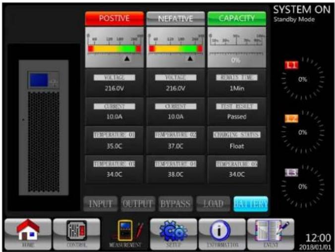Click the L1 load indicator badge
Image resolution: width=335 pixels, height=252 pixels.
tap(291, 65)
